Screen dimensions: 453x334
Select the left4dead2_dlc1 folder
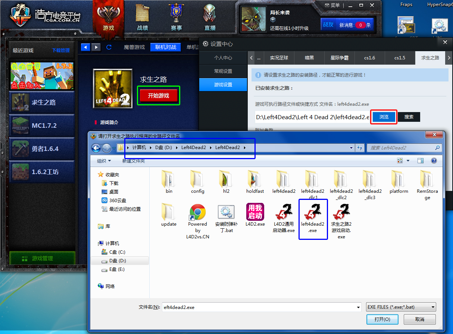tap(313, 185)
